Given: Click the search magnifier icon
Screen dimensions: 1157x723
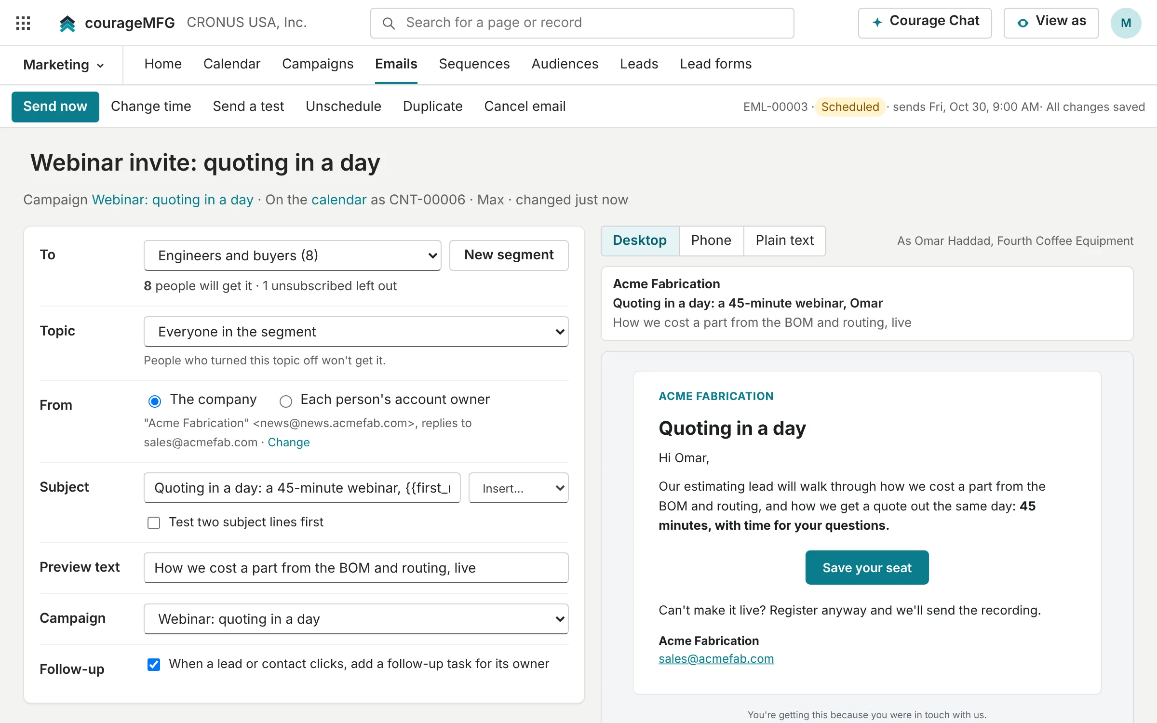Looking at the screenshot, I should click(389, 23).
